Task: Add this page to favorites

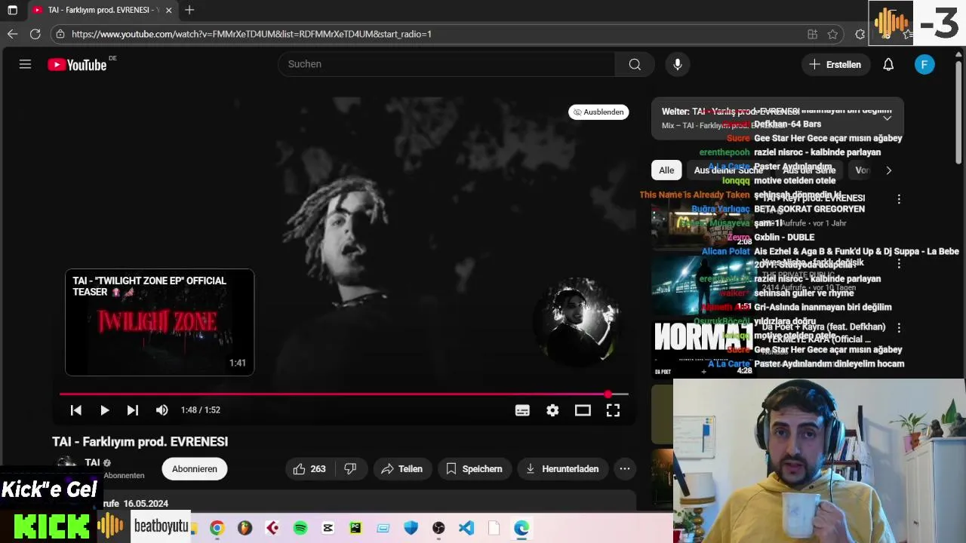Action: (x=832, y=34)
